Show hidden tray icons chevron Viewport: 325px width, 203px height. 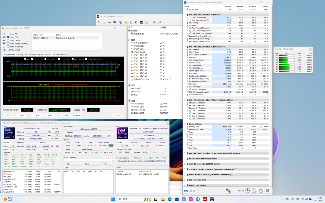click(282, 199)
